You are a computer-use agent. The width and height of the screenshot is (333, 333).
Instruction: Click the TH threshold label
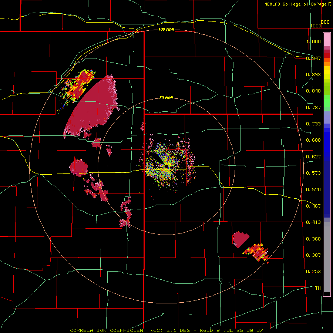tap(318, 288)
